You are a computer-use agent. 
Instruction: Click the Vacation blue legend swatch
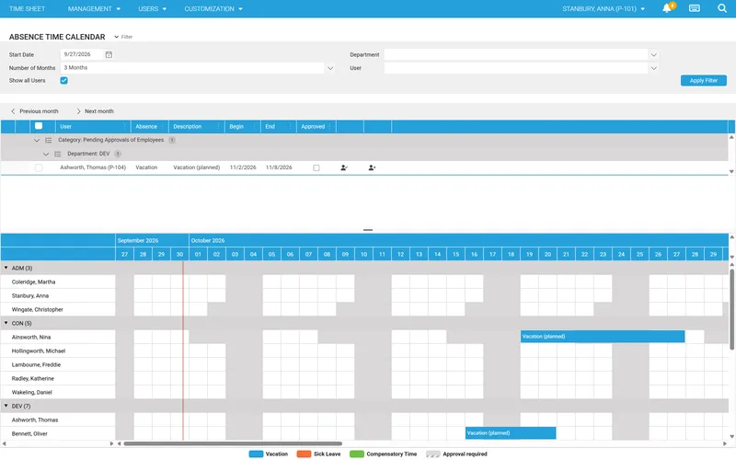256,454
